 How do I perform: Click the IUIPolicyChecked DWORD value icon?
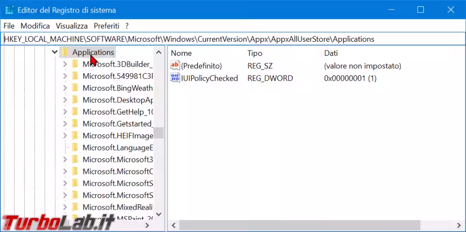click(175, 78)
